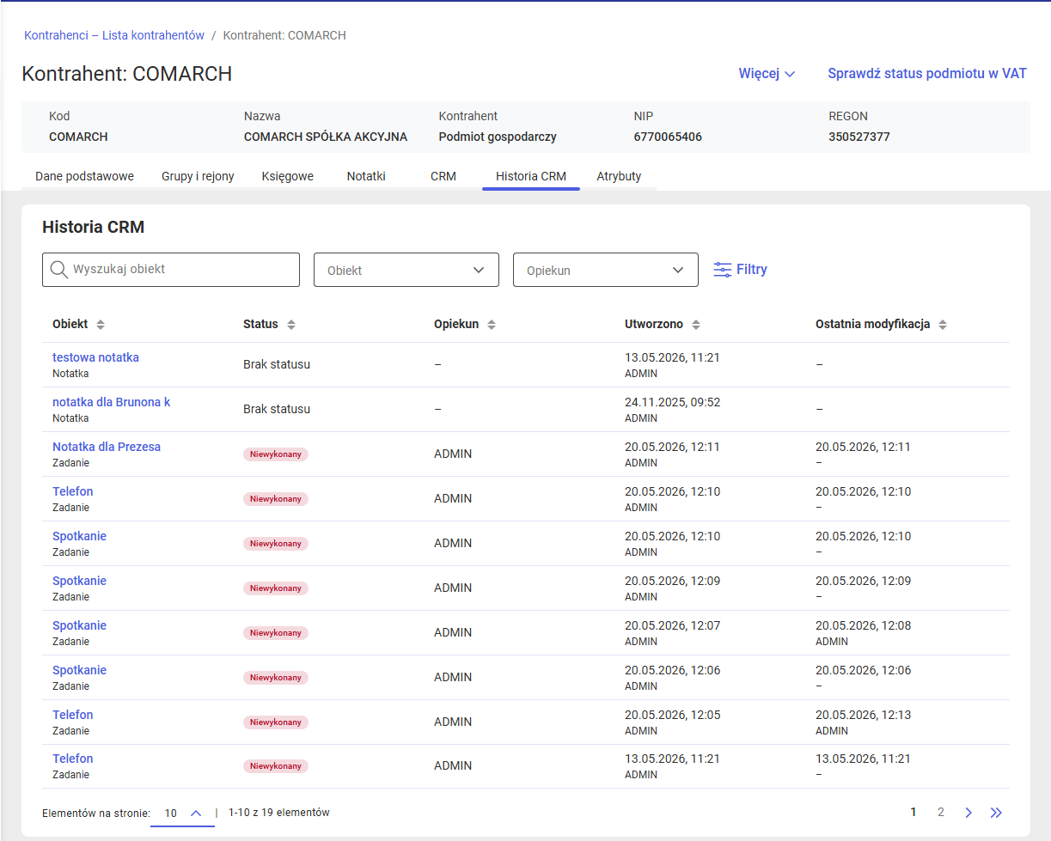Screen dimensions: 1051x841
Task: Sort by Ostatnia modyfikacja column arrows
Action: click(943, 325)
